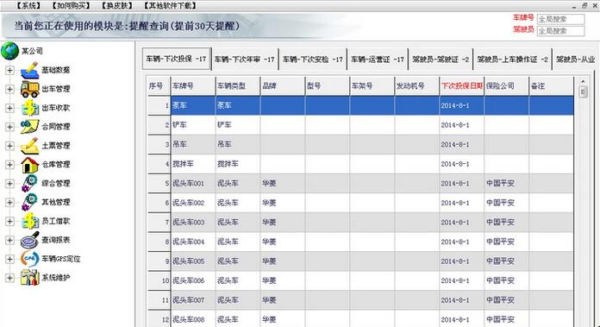Switch to 车辆-下次年审 tab
Image resolution: width=600 pixels, height=327 pixels.
pos(245,60)
